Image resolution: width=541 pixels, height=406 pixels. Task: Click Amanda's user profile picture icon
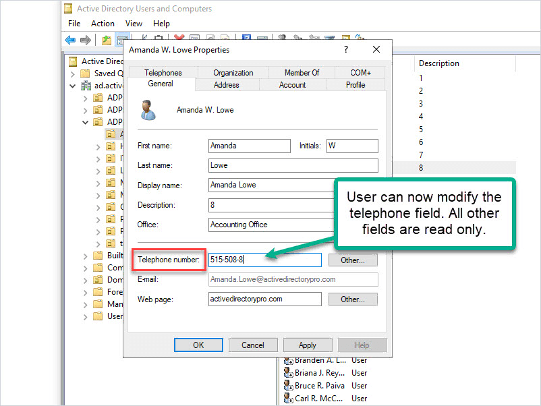pos(149,111)
